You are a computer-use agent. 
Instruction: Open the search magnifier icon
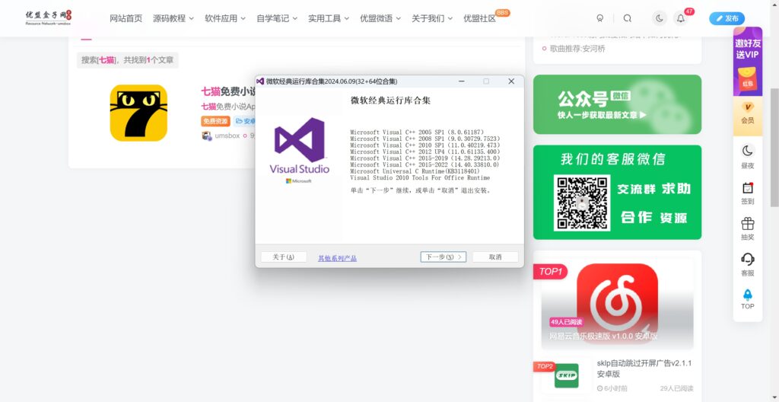627,18
